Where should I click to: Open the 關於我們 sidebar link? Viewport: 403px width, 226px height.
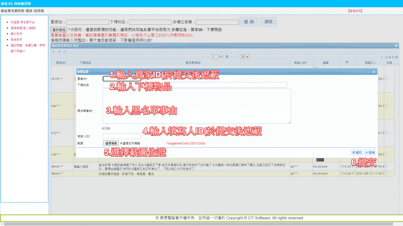pos(16,34)
